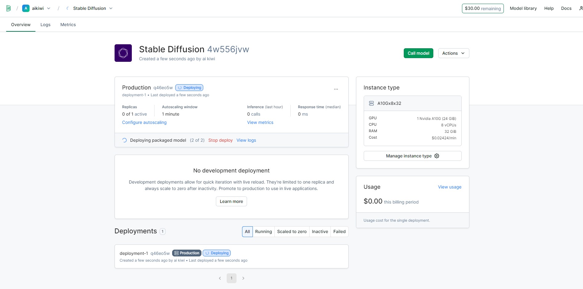Click the '8 vCPUs' CPU value
583x289 pixels.
449,125
